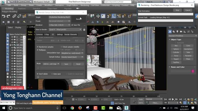Image resolution: width=198 pixels, height=111 pixels.
Task: Toggle the Angle Snap icon
Action: (114, 16)
